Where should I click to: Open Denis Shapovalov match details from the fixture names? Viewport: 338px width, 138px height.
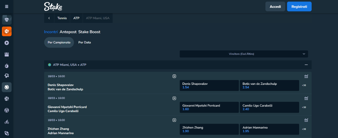[x=65, y=87]
